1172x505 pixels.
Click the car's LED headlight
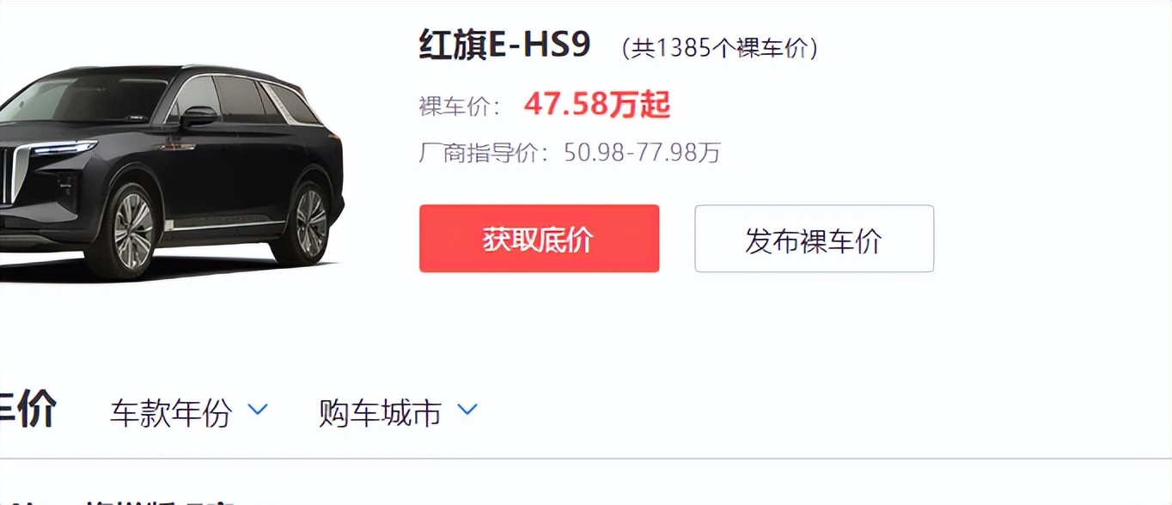coord(64,149)
